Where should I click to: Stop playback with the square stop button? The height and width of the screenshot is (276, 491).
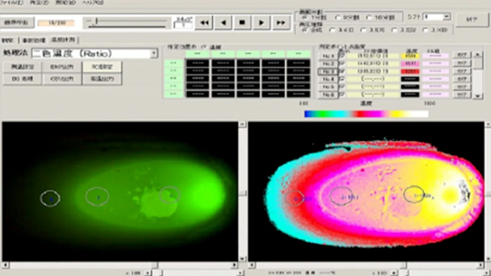tap(242, 23)
